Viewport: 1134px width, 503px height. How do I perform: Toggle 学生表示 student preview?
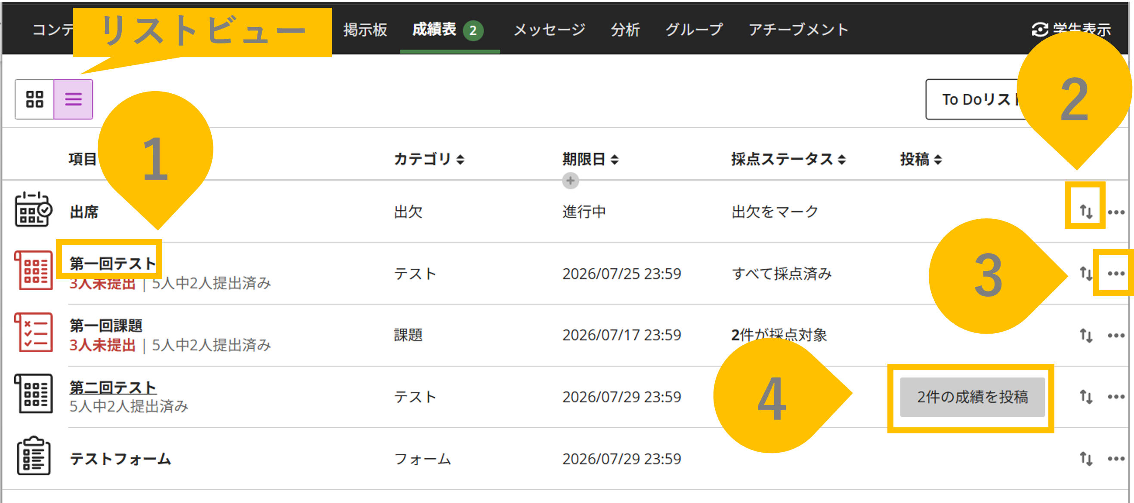coord(1071,30)
